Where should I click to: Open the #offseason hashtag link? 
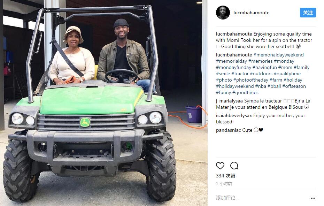[294, 86]
